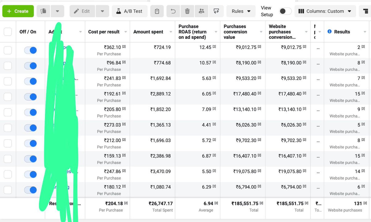Click the ₹724.19 amount spent cell

pyautogui.click(x=162, y=47)
